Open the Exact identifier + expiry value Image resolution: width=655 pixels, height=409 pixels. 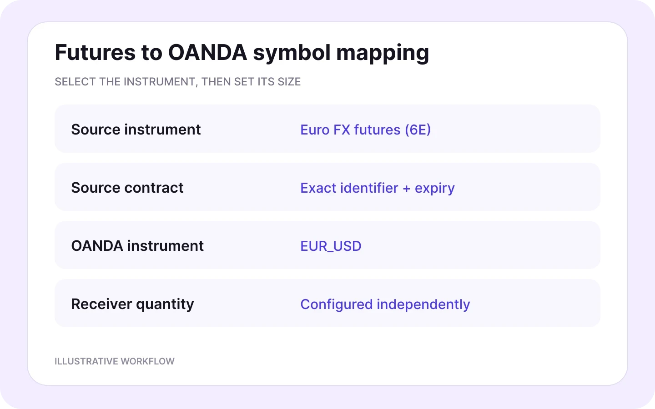click(378, 188)
